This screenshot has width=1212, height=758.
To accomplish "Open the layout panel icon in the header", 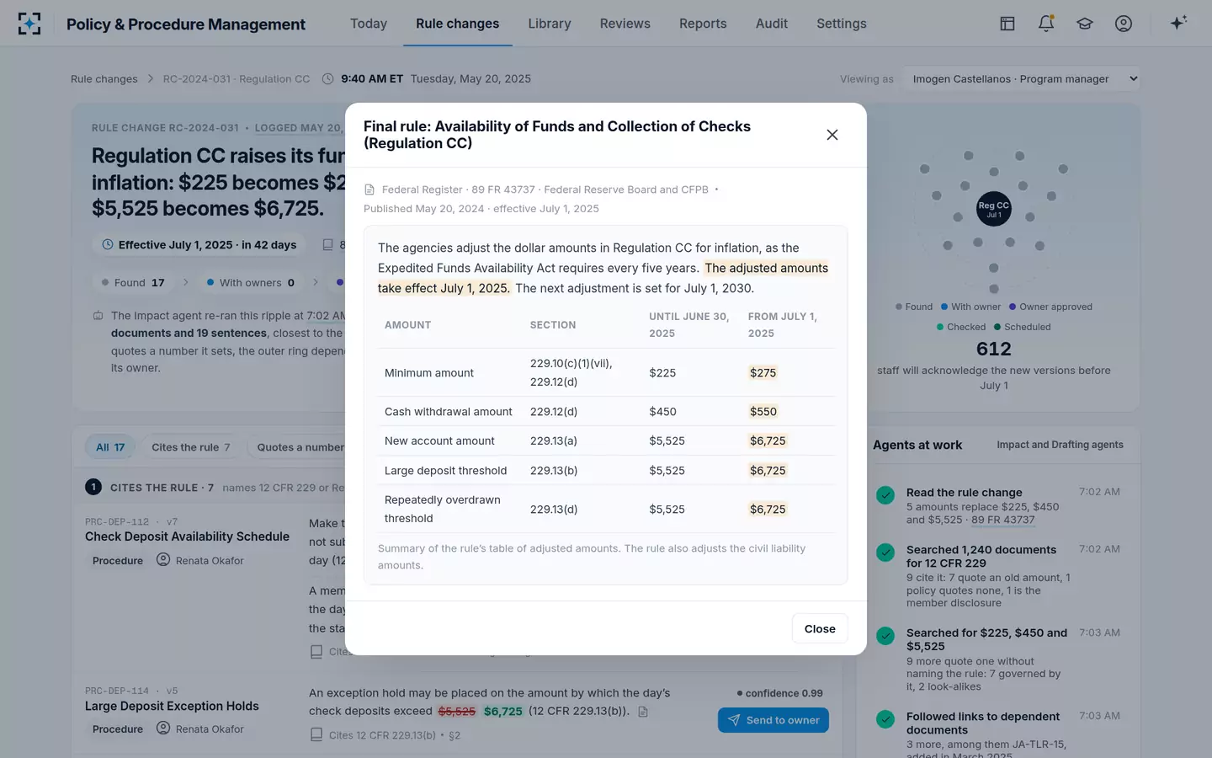I will tap(1007, 24).
